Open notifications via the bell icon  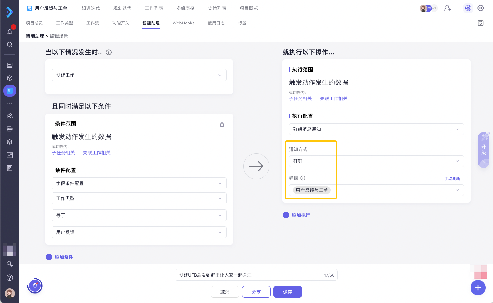[9, 31]
